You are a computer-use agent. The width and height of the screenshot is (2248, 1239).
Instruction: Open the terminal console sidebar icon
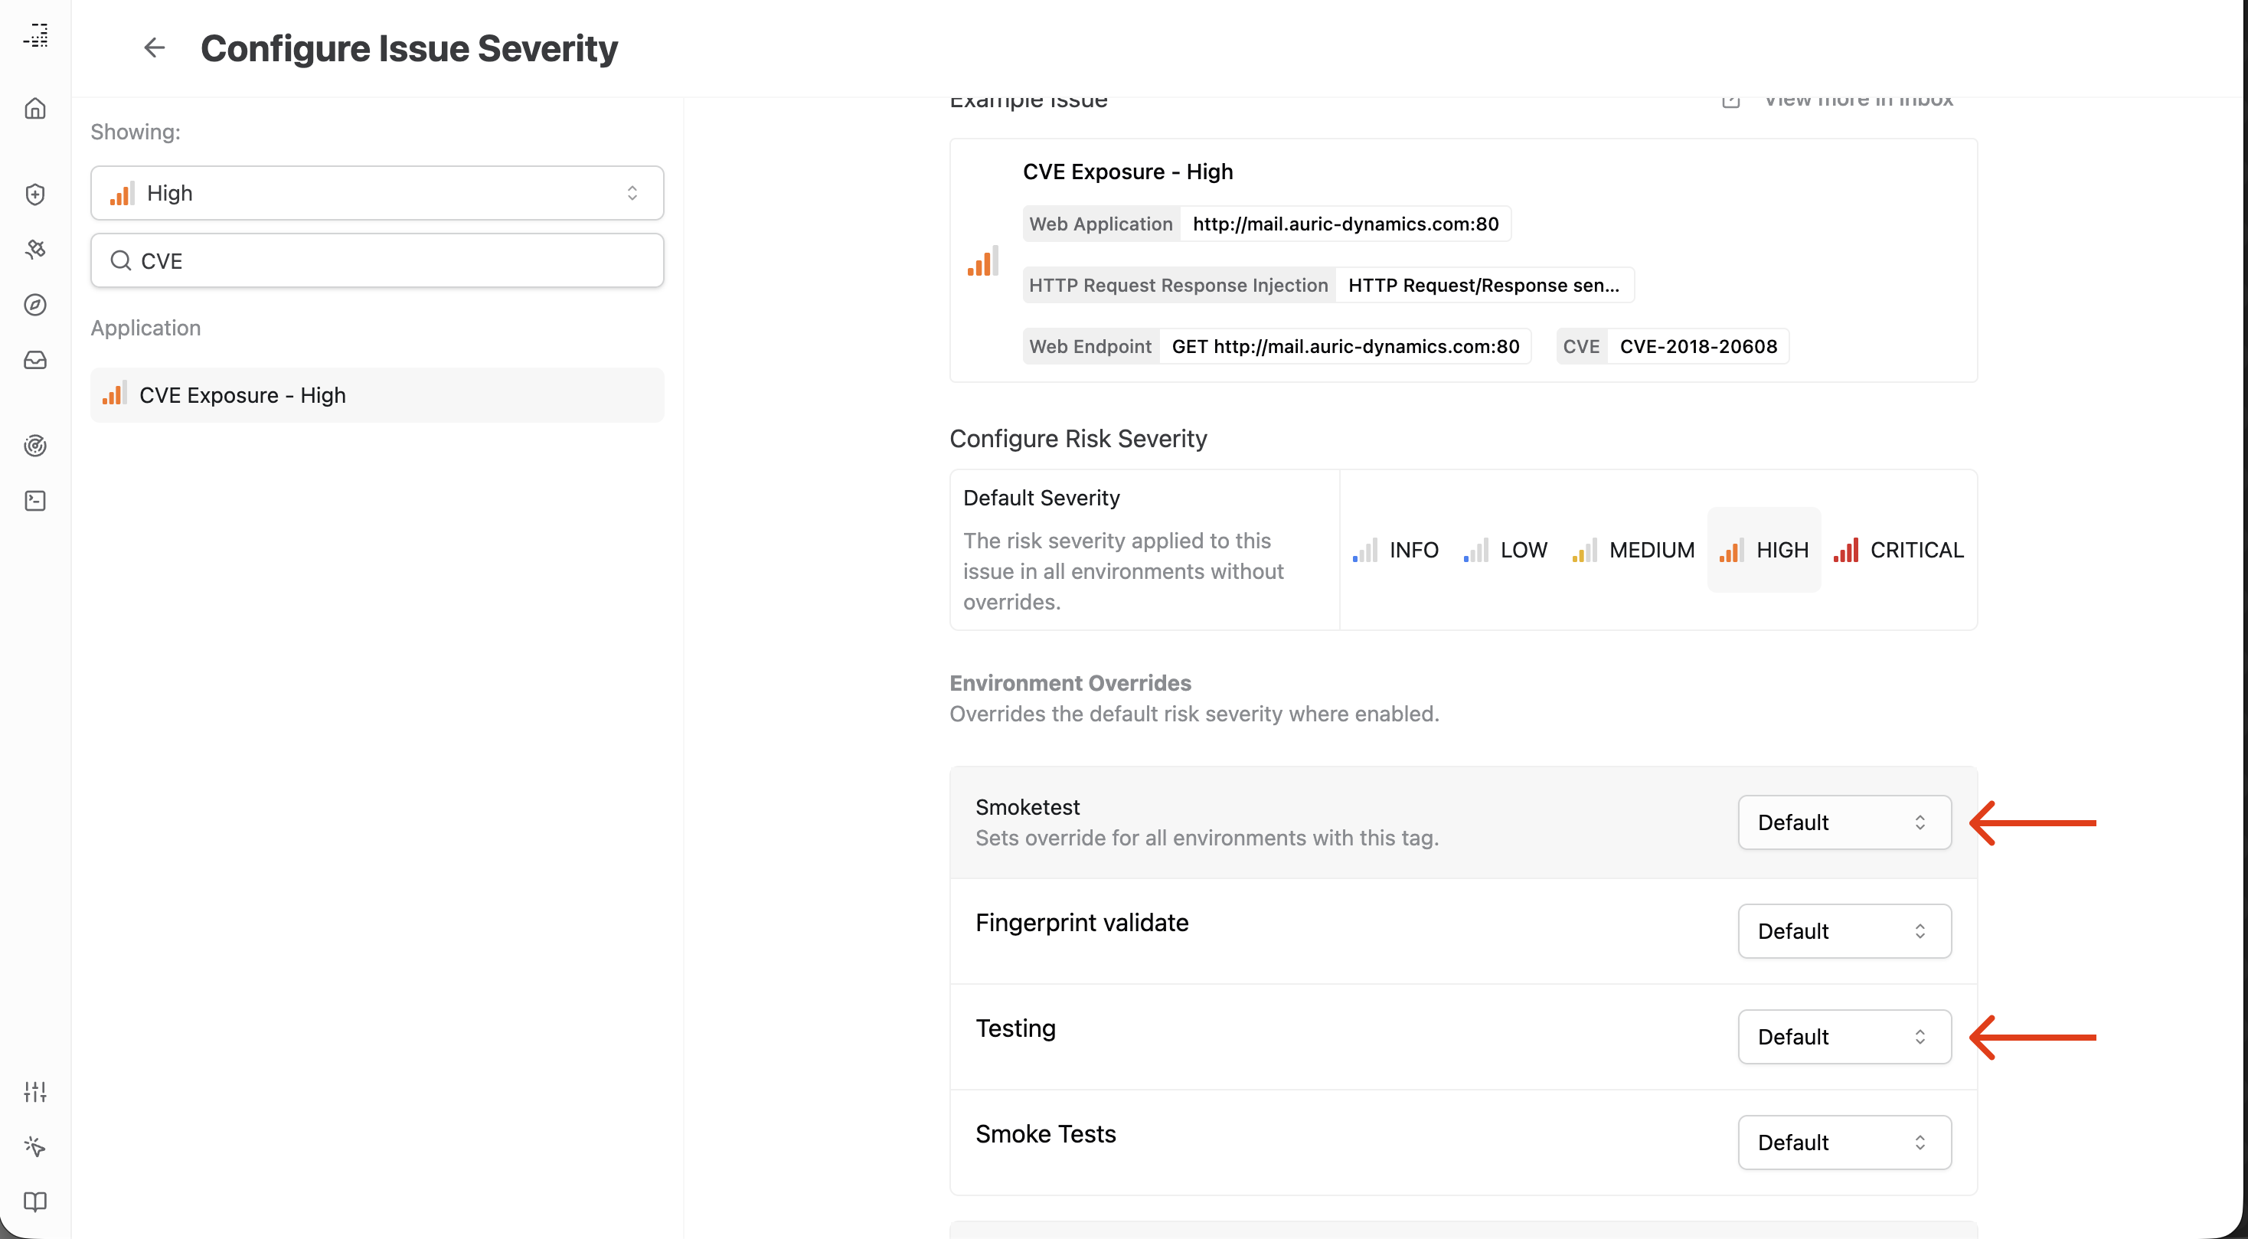(x=35, y=500)
